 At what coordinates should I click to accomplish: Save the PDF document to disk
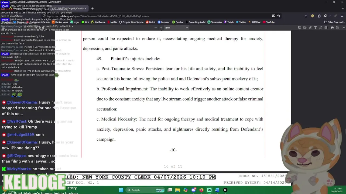(337, 27)
